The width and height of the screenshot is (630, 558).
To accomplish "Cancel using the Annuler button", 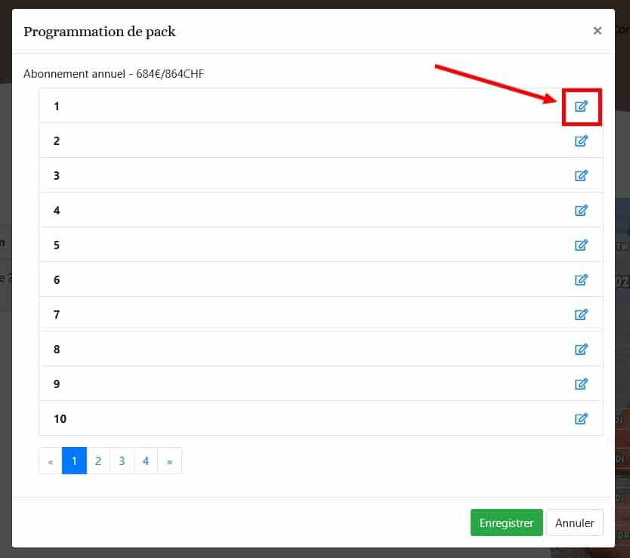I will pos(574,523).
